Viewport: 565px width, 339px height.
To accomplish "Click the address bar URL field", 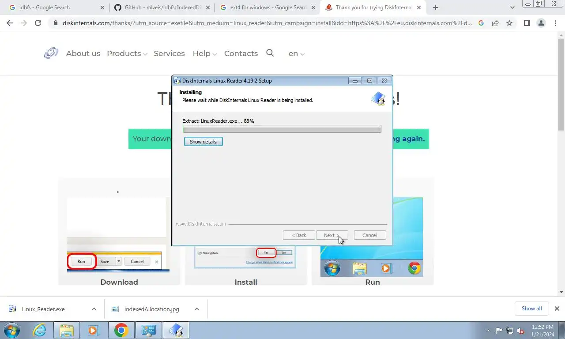I will (267, 23).
